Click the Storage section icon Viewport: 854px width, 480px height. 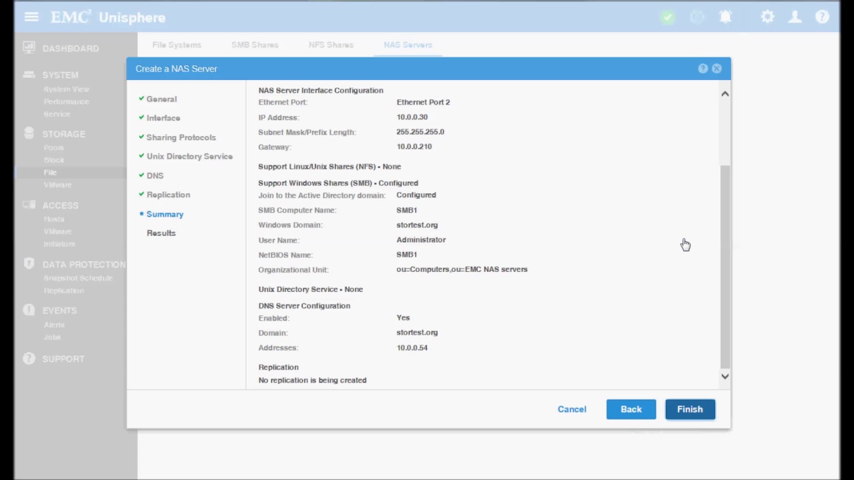point(29,133)
